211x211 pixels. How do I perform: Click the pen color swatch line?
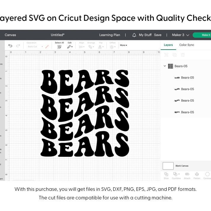(47, 47)
